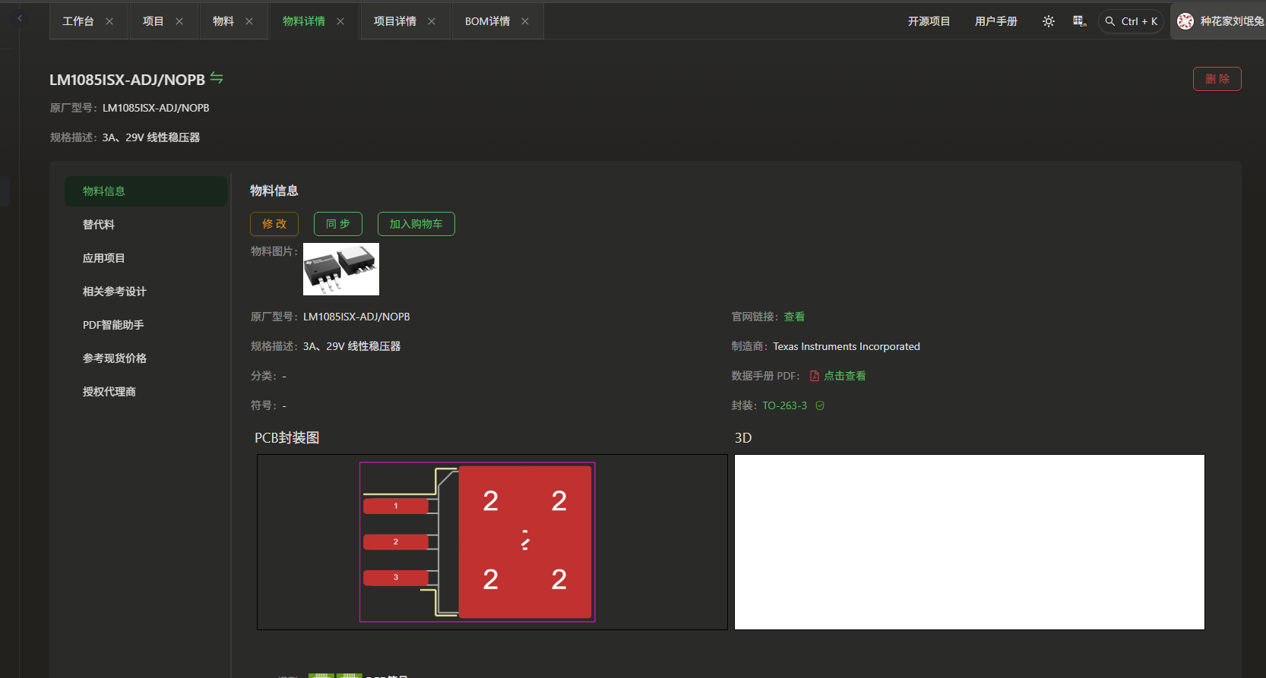Click the 修改 edit button
The image size is (1266, 678).
pos(274,224)
